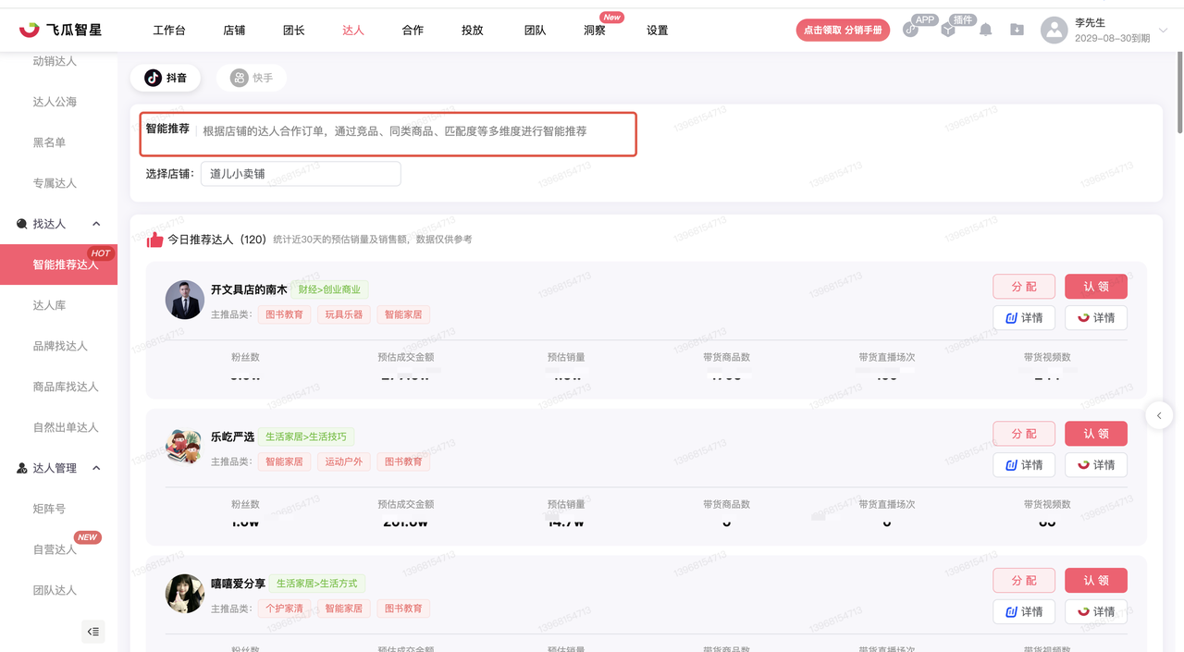Image resolution: width=1184 pixels, height=652 pixels.
Task: Open 团队达人 in the sidebar
Action: 55,590
